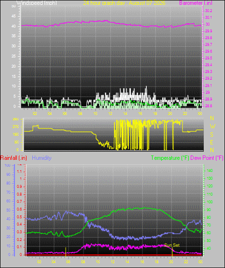The height and width of the screenshot is (268, 225).
Task: Click the 60 value on the blue humidity axis
Action: coord(8,201)
